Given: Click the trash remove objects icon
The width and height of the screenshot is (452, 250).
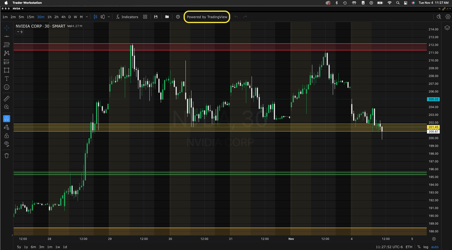Looking at the screenshot, I should [6, 155].
